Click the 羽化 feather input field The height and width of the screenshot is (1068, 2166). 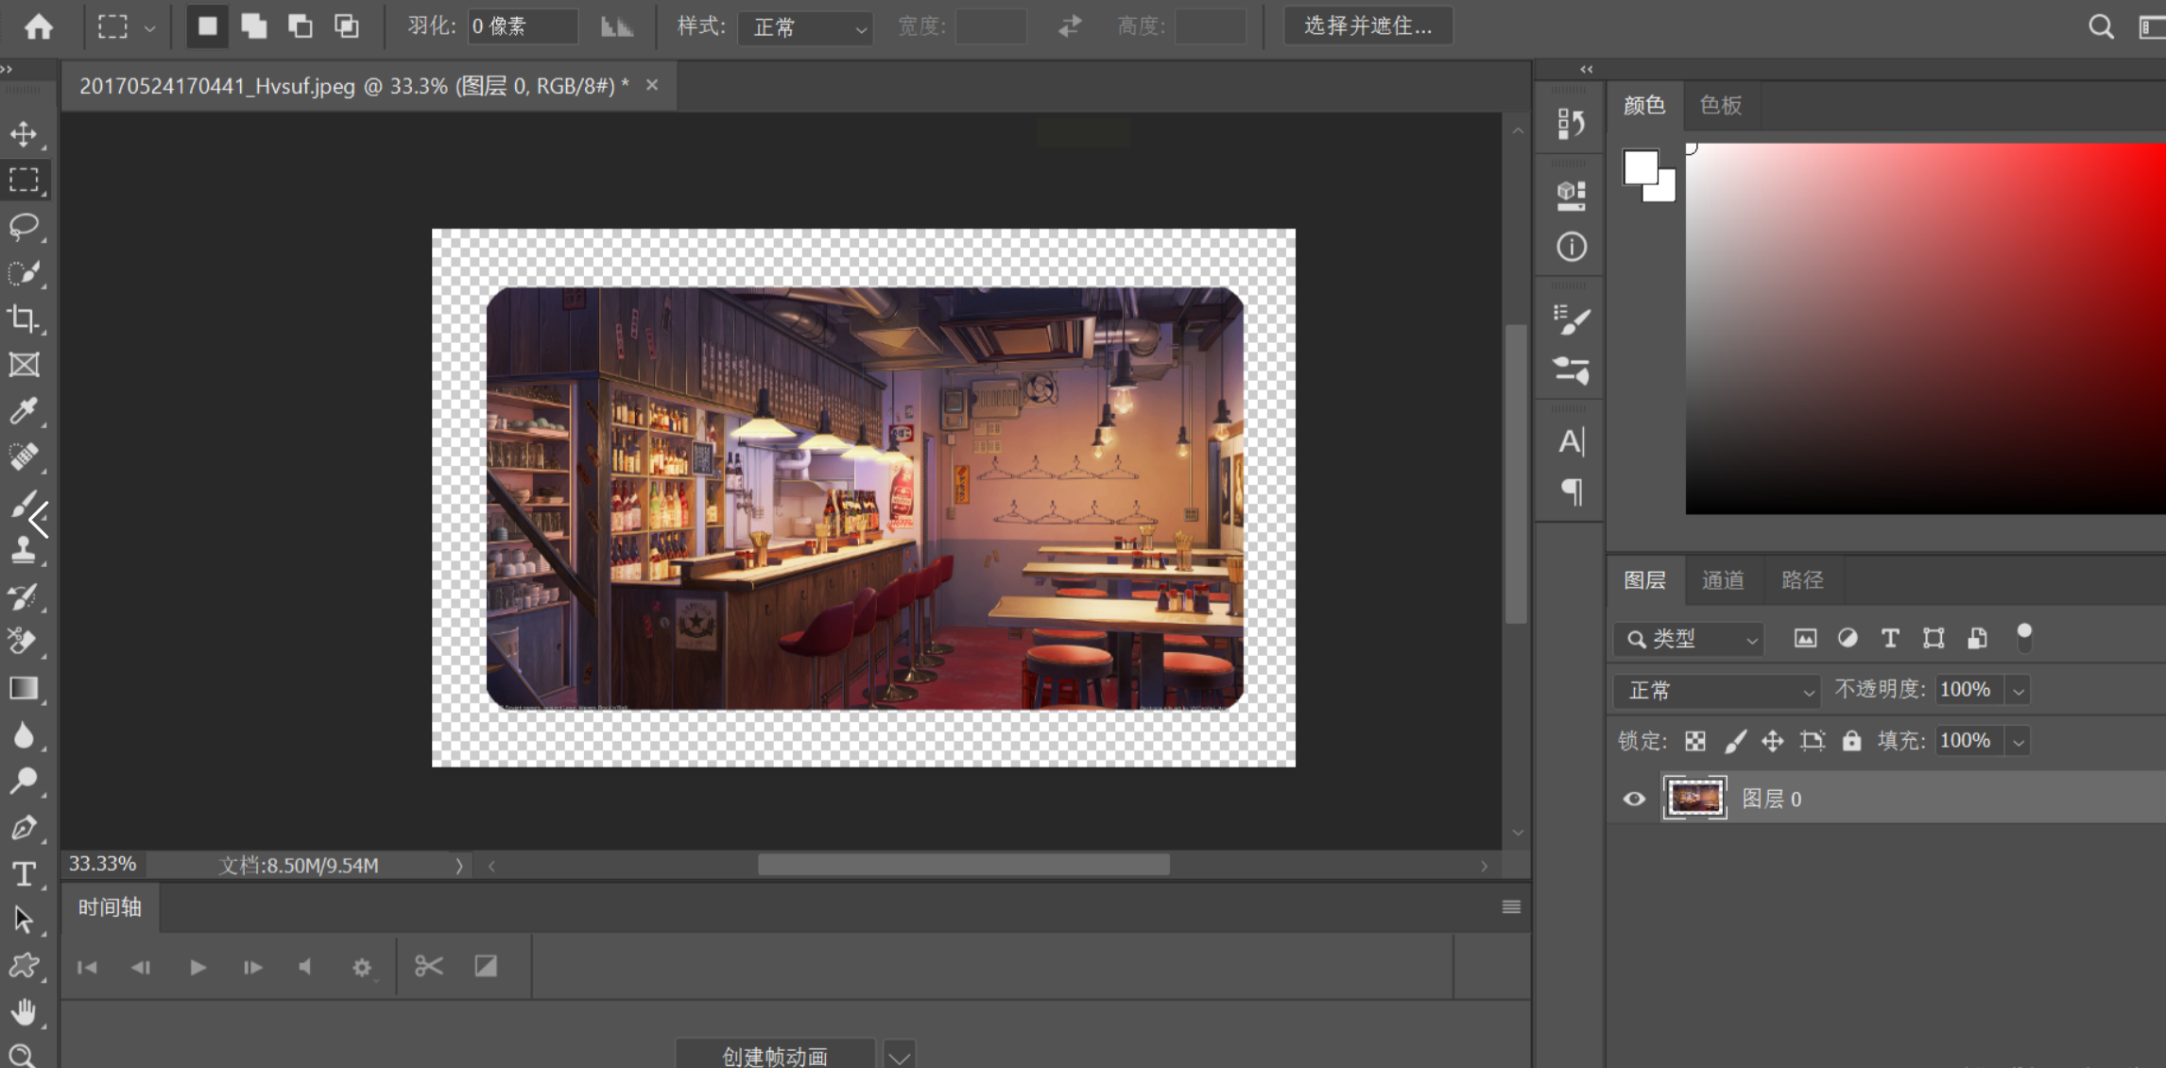[523, 26]
